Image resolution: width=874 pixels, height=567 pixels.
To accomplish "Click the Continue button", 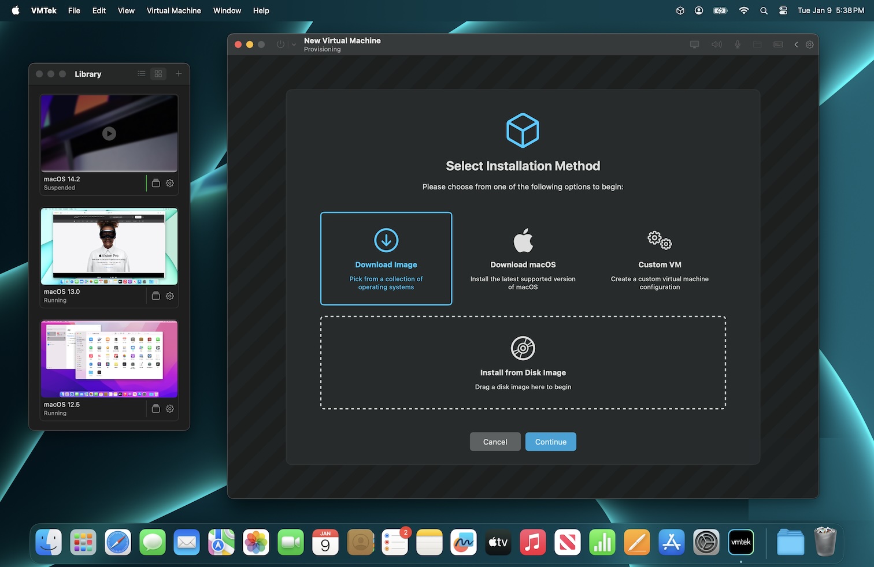I will (550, 442).
